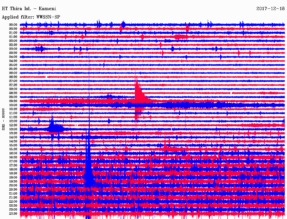This screenshot has height=219, width=287.
Task: Select the '21:00' time label
Action: (x=13, y=194)
